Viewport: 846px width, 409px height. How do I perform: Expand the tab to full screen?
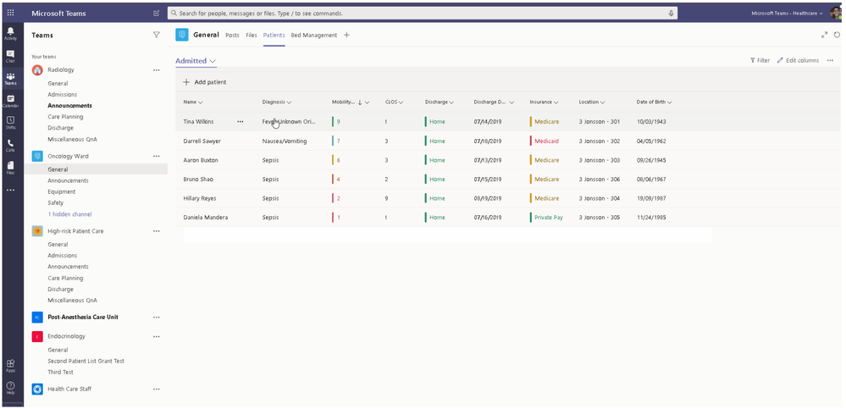pyautogui.click(x=825, y=35)
